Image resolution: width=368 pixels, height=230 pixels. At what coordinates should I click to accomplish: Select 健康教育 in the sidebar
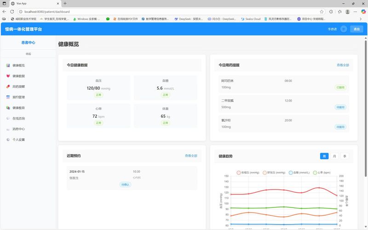click(18, 108)
